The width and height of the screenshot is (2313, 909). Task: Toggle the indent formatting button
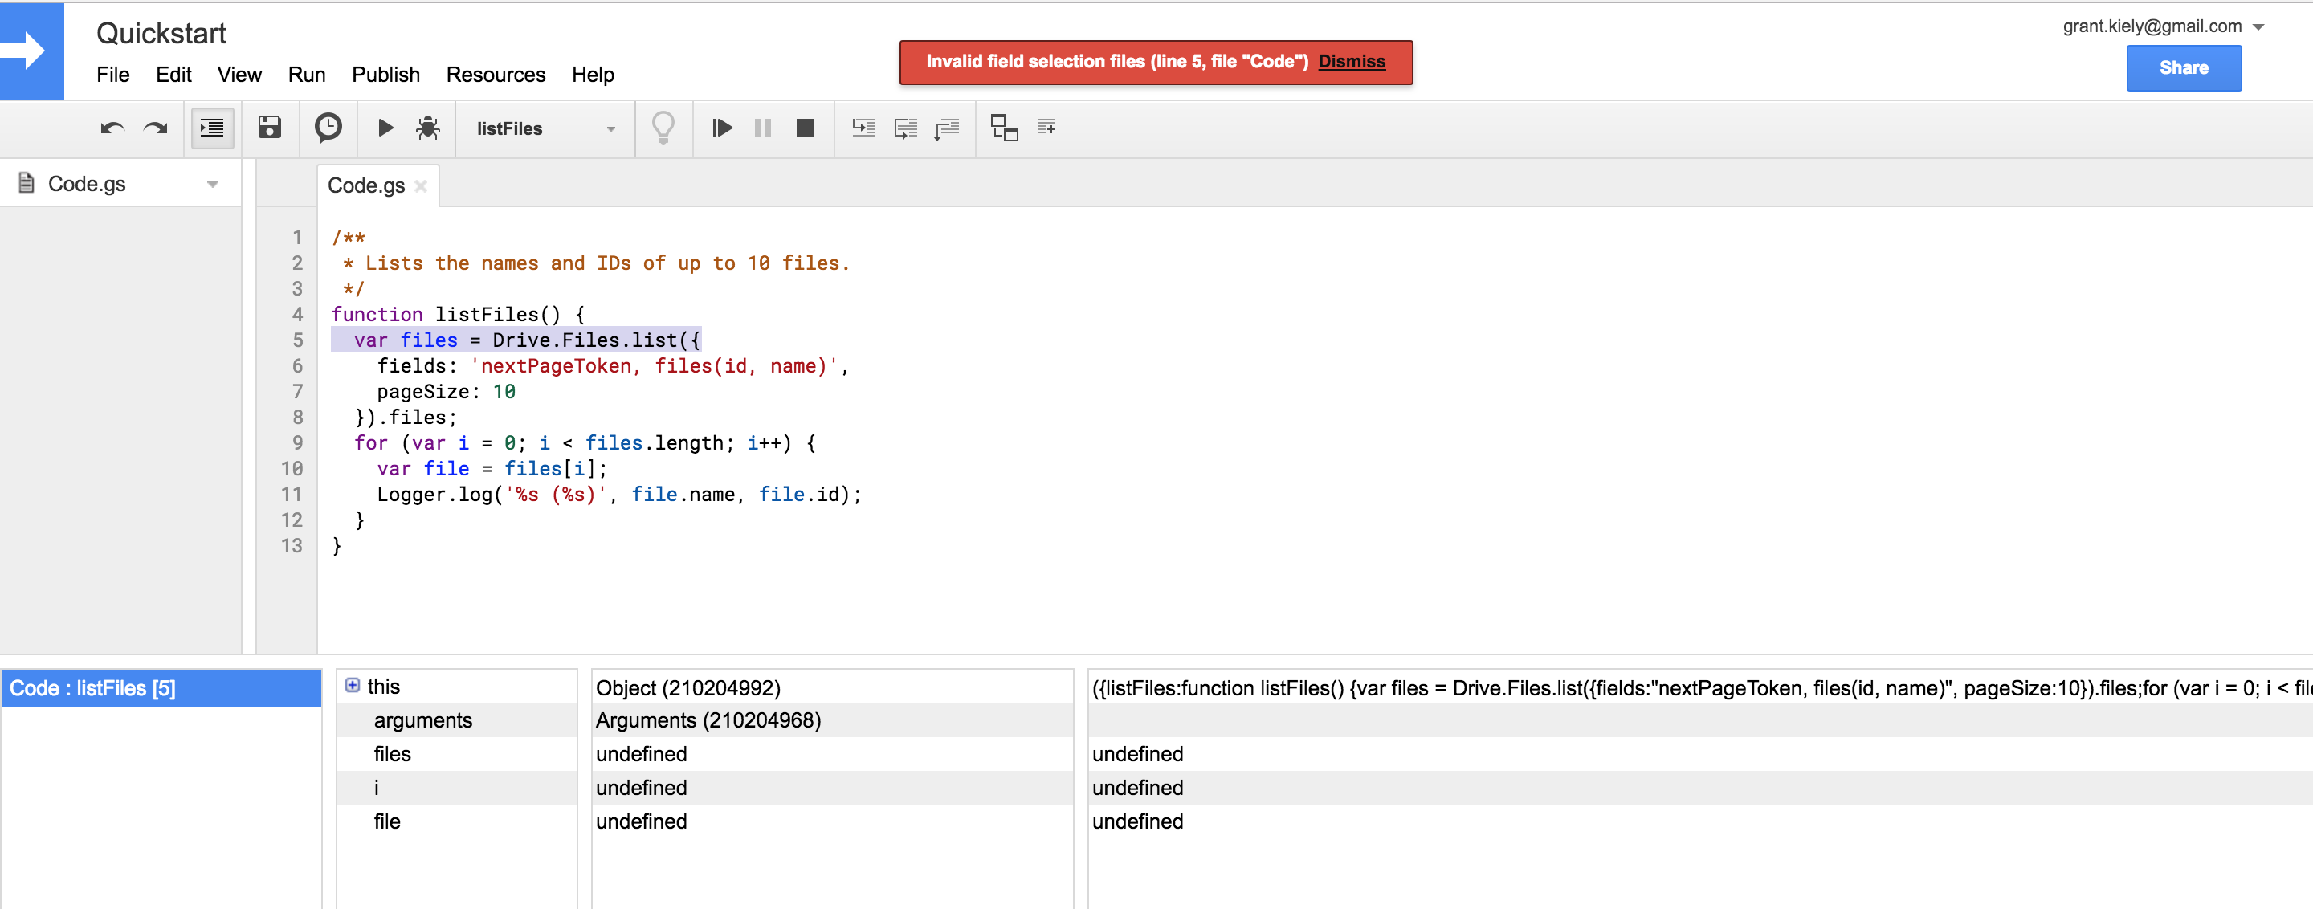point(212,128)
